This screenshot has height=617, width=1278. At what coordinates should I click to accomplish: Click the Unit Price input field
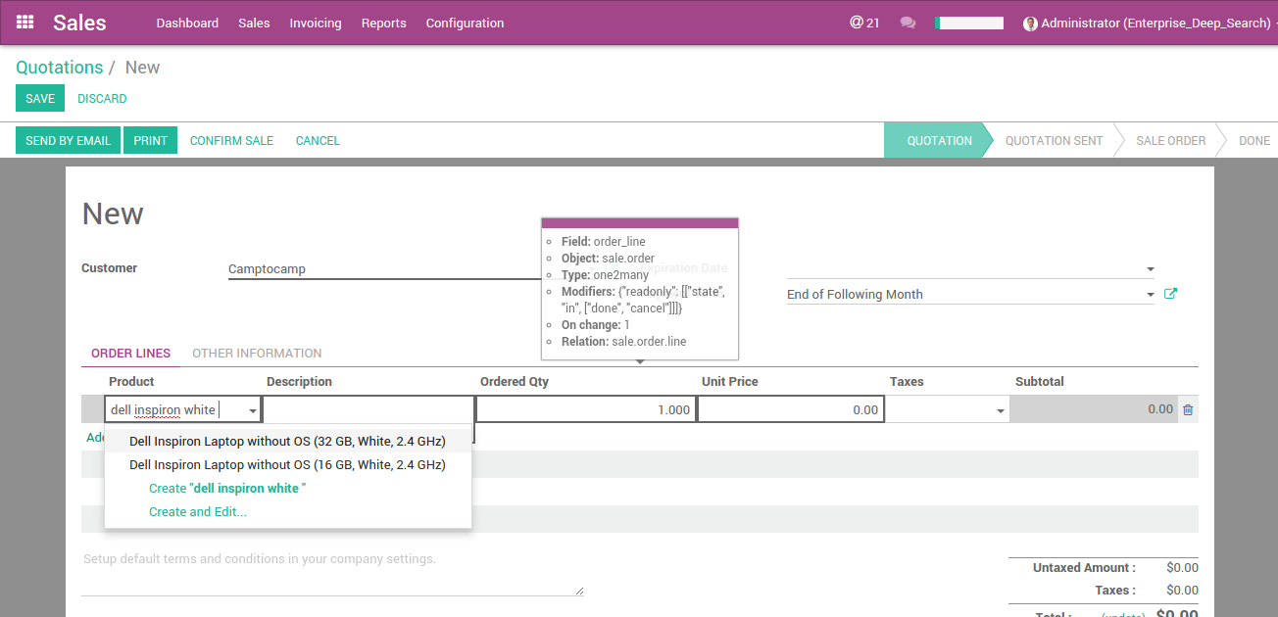click(790, 409)
